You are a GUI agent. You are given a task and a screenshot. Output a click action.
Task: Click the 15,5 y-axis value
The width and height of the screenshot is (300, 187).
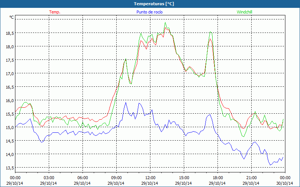pyautogui.click(x=10, y=114)
